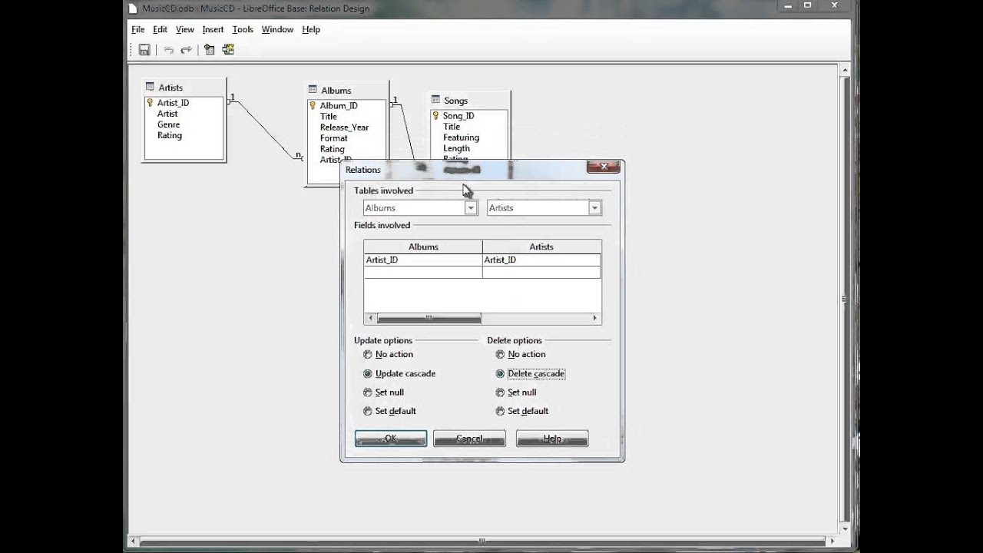Click the Redo arrow icon
The width and height of the screenshot is (983, 553).
pyautogui.click(x=186, y=50)
